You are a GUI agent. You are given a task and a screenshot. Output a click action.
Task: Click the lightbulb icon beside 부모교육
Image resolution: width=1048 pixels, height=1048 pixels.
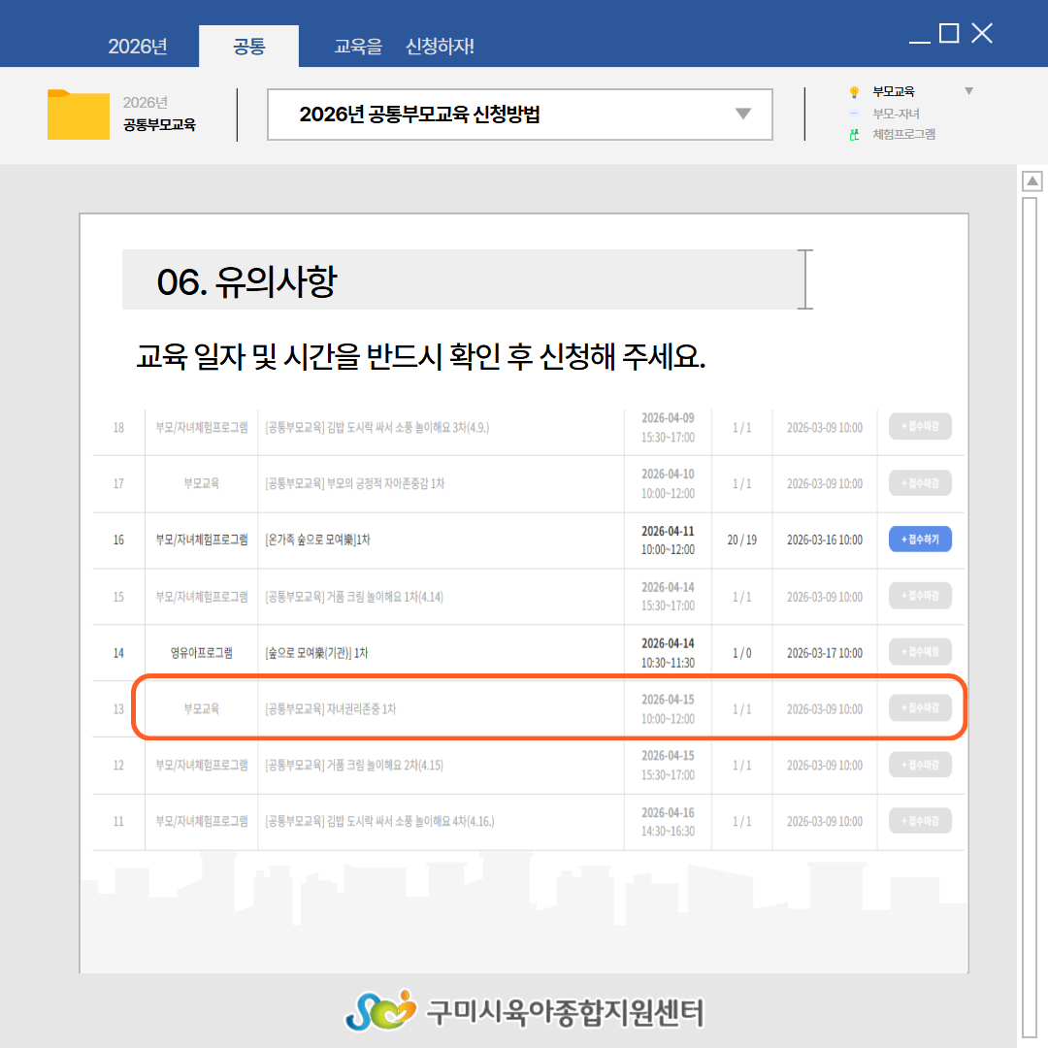point(854,92)
